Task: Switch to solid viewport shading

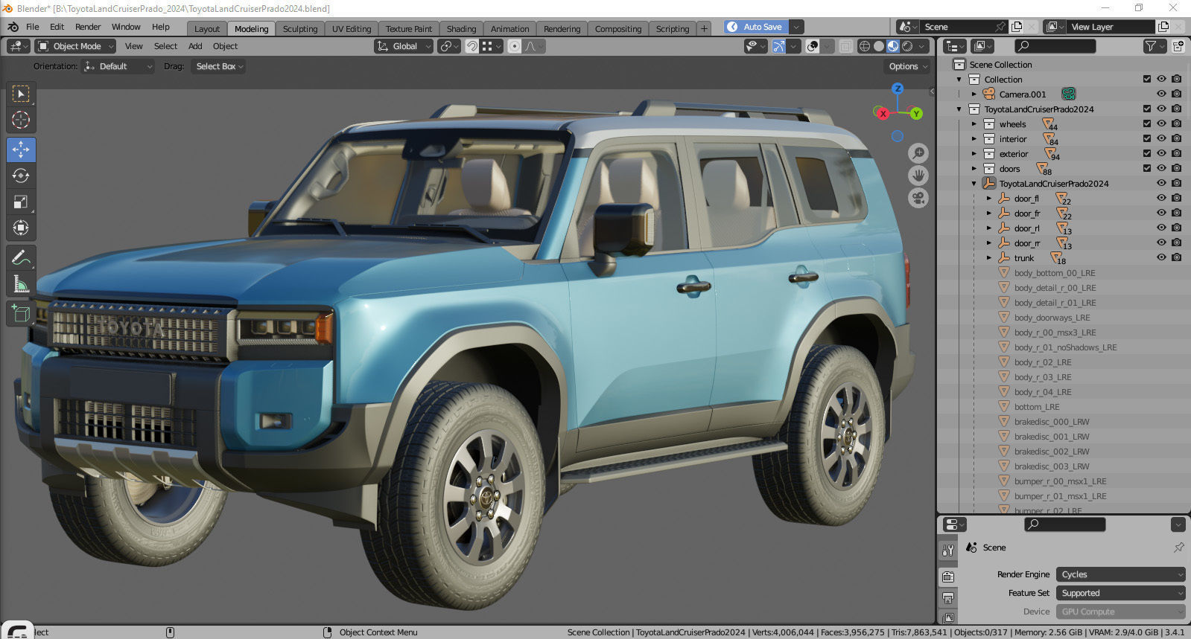Action: 879,46
